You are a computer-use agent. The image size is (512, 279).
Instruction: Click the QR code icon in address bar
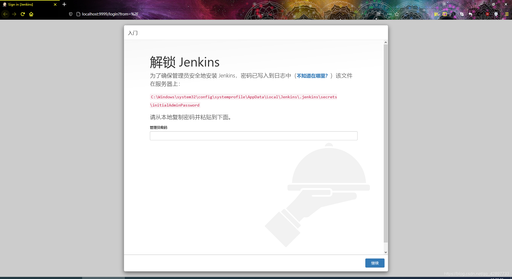(378, 14)
